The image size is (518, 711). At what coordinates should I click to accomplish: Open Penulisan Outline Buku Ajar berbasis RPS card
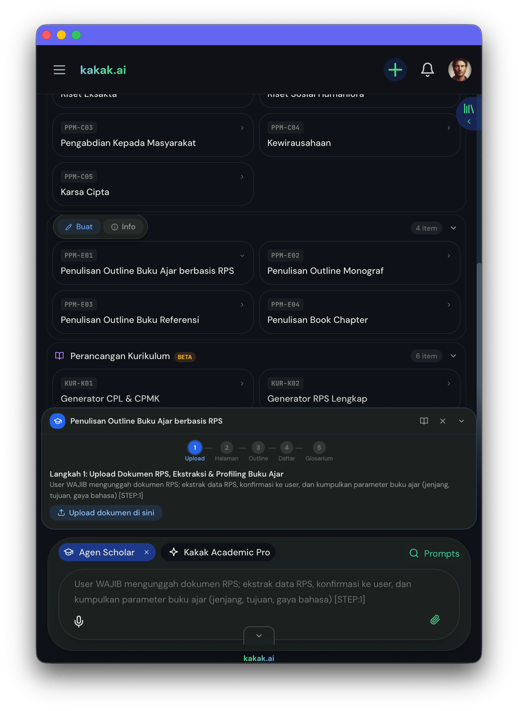pos(153,263)
